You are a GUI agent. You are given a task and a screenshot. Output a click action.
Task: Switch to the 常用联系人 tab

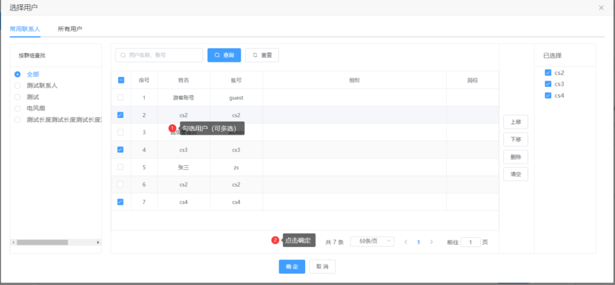25,29
